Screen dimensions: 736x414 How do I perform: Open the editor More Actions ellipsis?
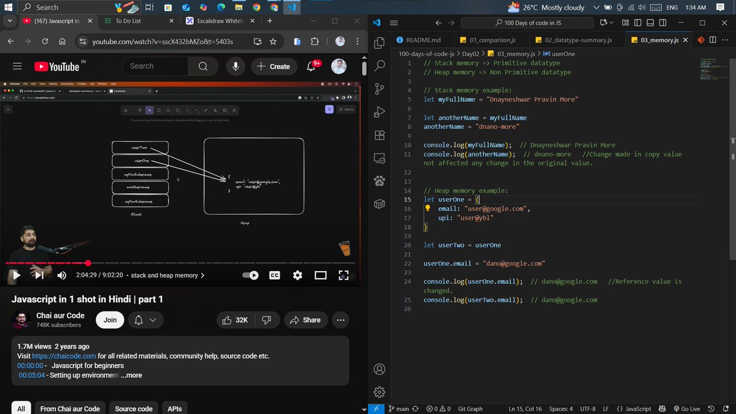(x=726, y=40)
